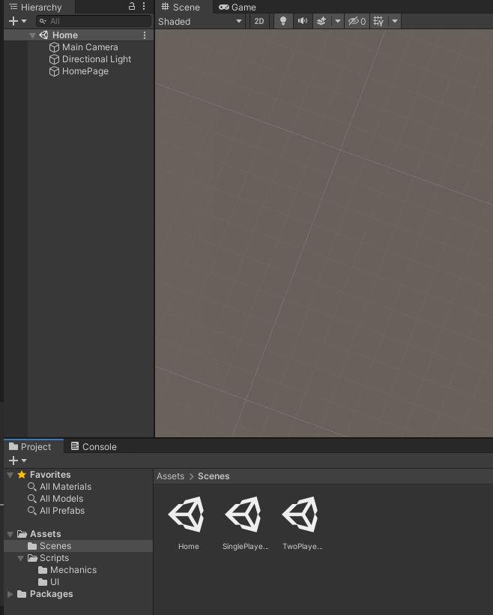Open the plus create dropdown in the Hierarchy
Viewport: 493px width, 615px height.
click(x=17, y=21)
